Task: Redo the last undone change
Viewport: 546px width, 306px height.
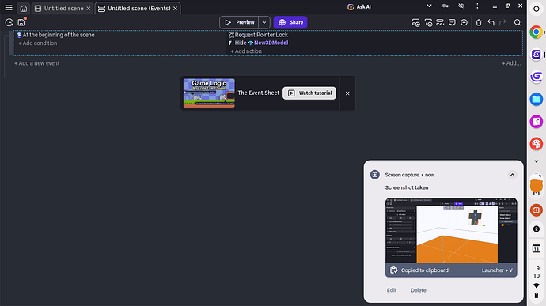Action: pos(502,22)
